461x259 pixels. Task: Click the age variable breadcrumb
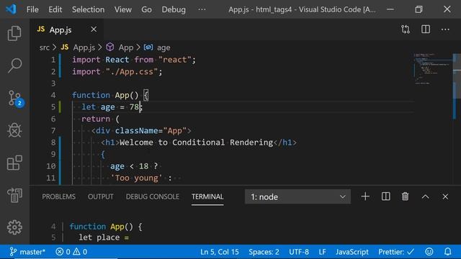tap(157, 47)
